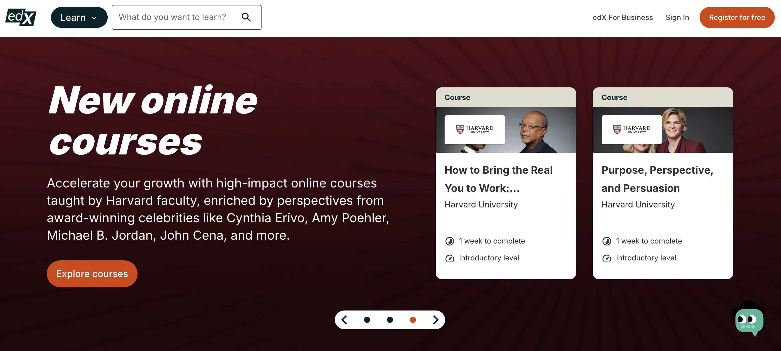This screenshot has height=351, width=781.
Task: Open the edX chat assistant mascot
Action: coord(749,318)
